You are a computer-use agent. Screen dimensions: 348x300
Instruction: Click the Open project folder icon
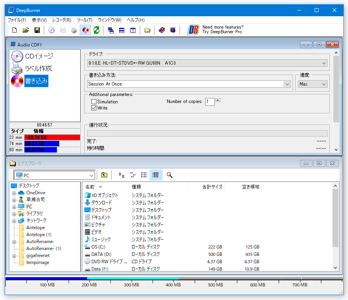tap(26, 30)
